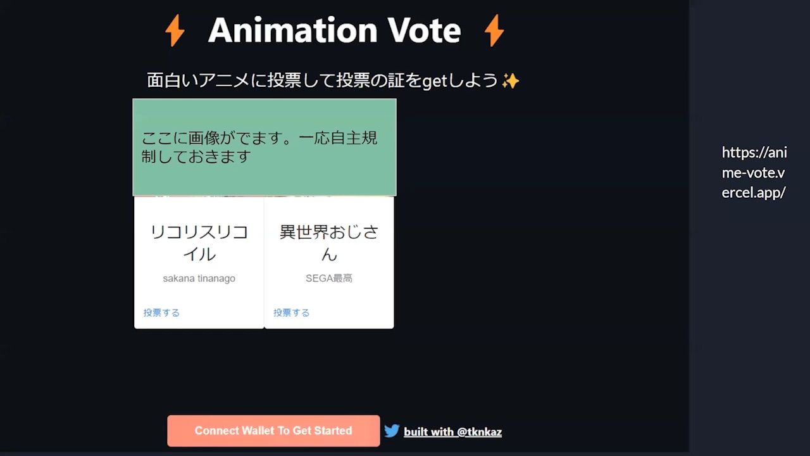The width and height of the screenshot is (810, 456).
Task: Click the Twitter bird icon
Action: (x=392, y=431)
